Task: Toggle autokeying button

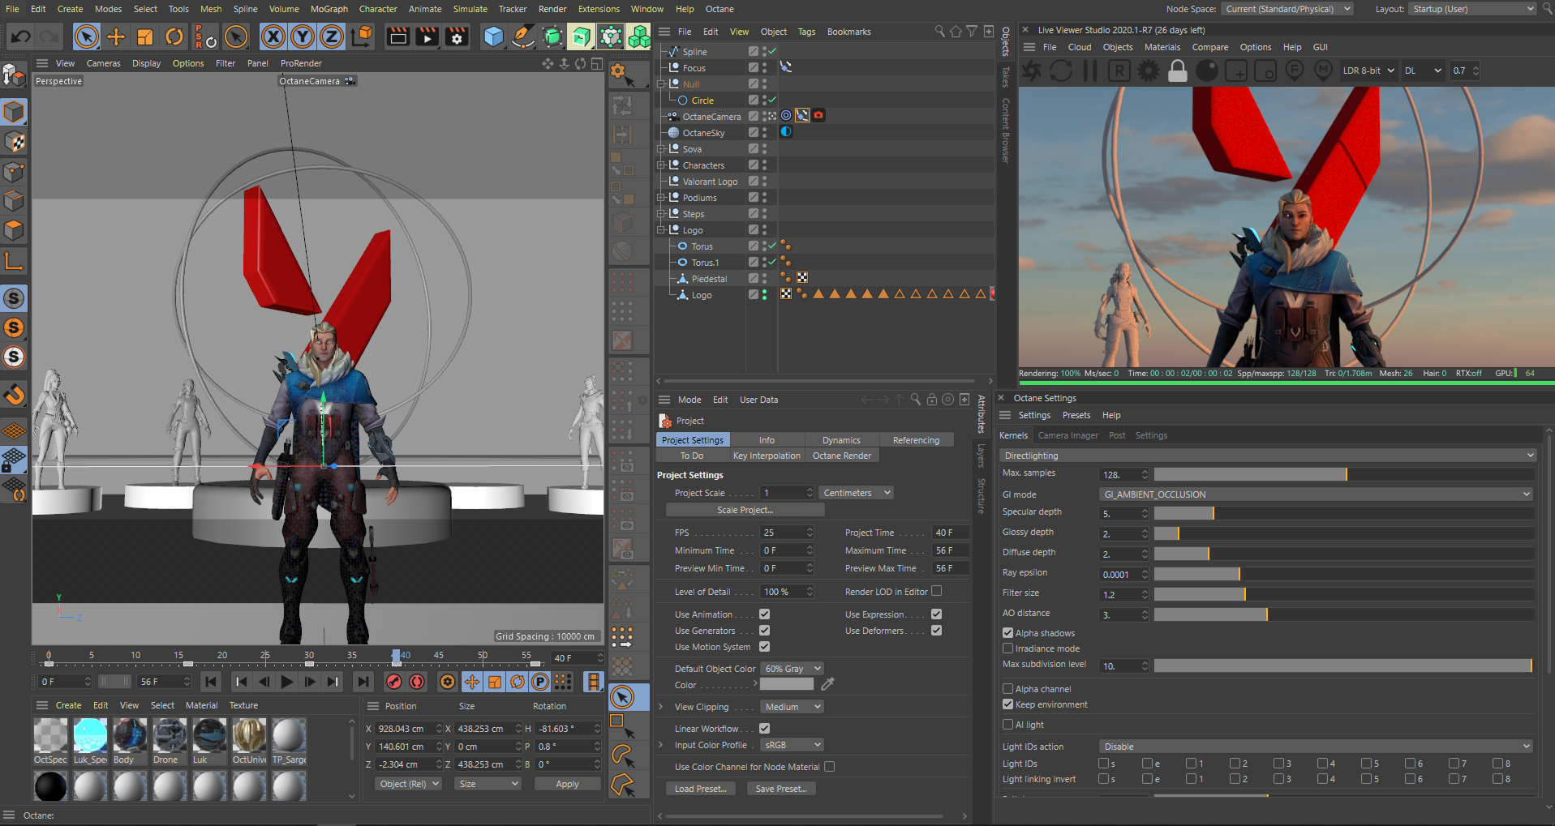Action: tap(417, 682)
